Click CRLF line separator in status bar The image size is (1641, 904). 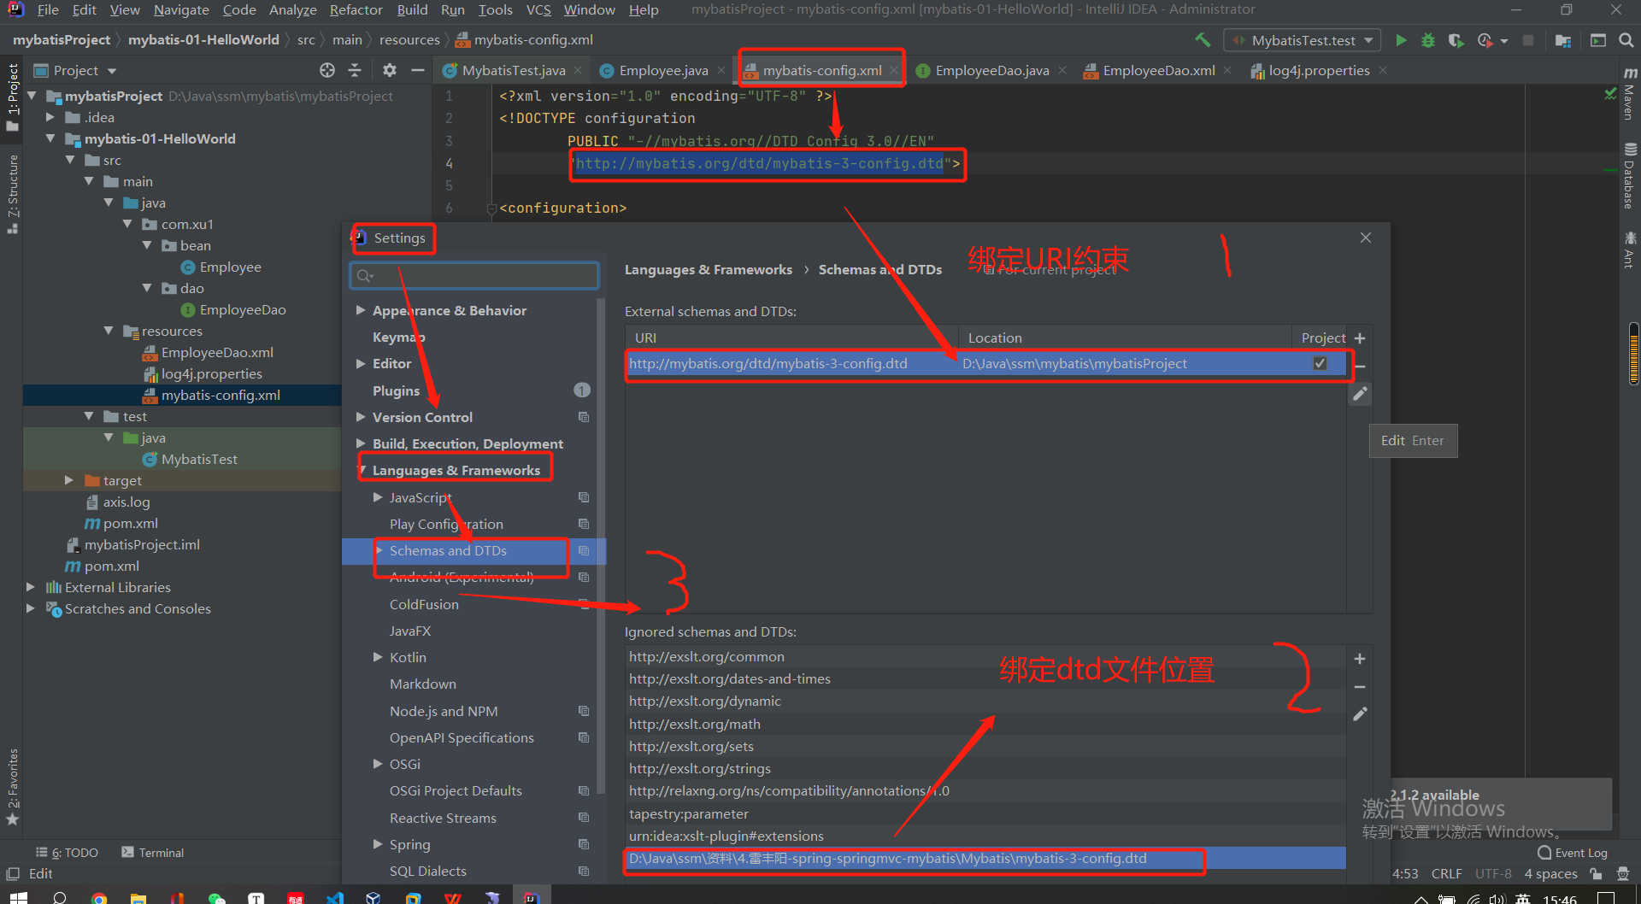pos(1446,873)
